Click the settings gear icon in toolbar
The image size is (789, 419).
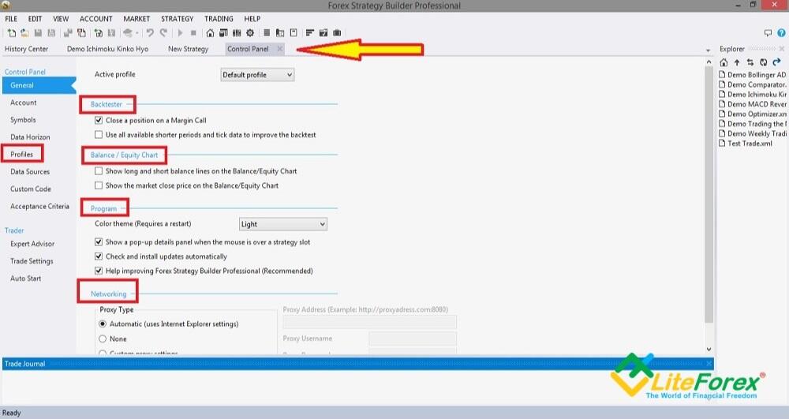[x=250, y=33]
